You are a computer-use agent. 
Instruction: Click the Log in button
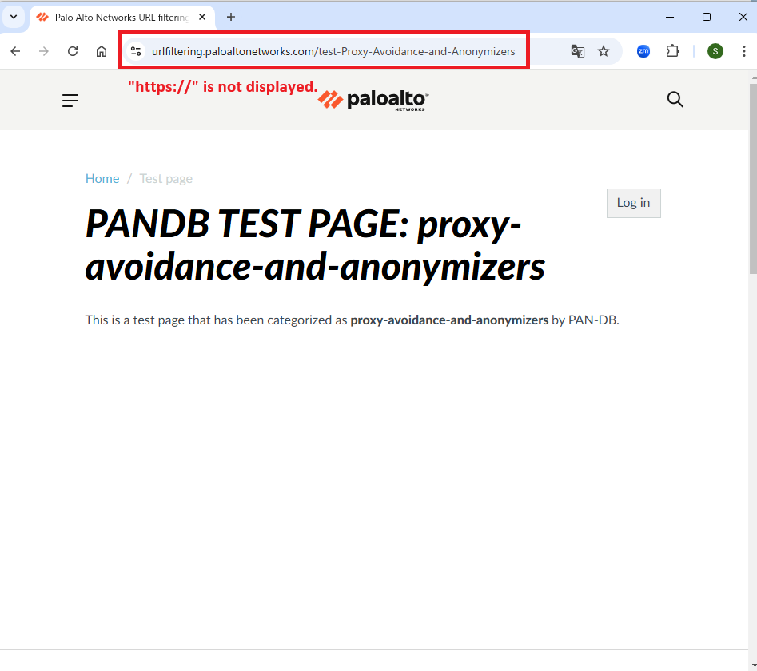coord(633,203)
